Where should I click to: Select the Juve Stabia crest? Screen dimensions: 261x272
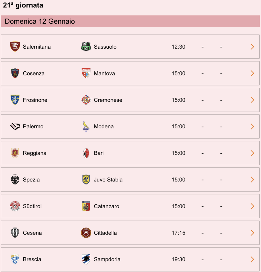click(x=86, y=180)
